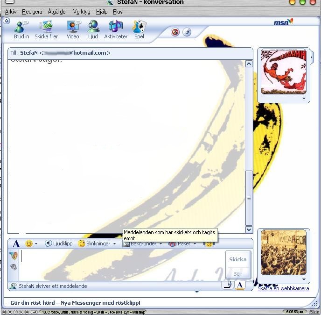Viewport: 321px width, 315px height.
Task: Click the Winamp stop button
Action: [10, 312]
